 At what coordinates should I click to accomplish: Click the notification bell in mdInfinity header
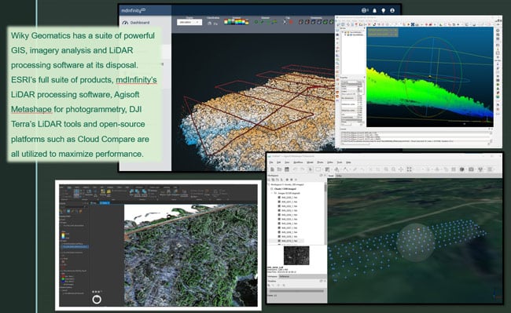(374, 10)
